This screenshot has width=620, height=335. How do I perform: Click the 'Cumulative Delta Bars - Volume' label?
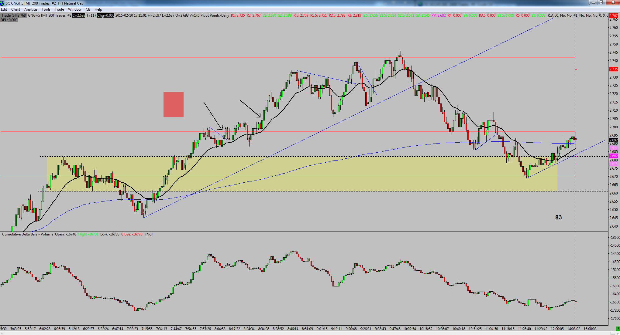pyautogui.click(x=28, y=234)
